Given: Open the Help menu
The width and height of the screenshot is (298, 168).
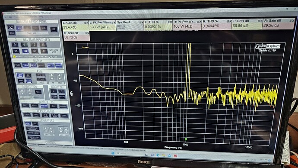Looking at the screenshot, I should coord(41,17).
